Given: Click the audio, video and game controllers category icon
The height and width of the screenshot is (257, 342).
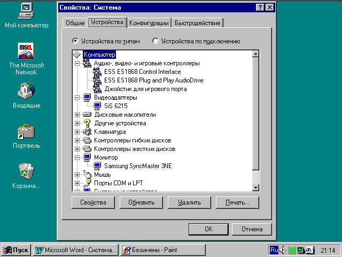Looking at the screenshot, I should 87,63.
